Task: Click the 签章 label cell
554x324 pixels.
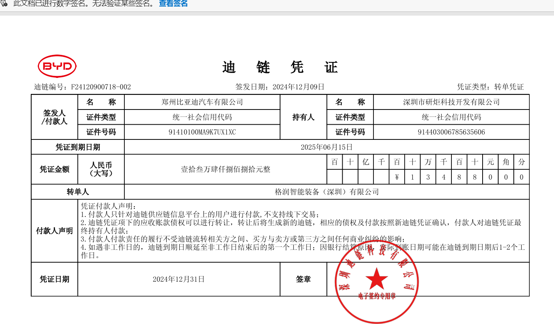Action: pyautogui.click(x=303, y=279)
